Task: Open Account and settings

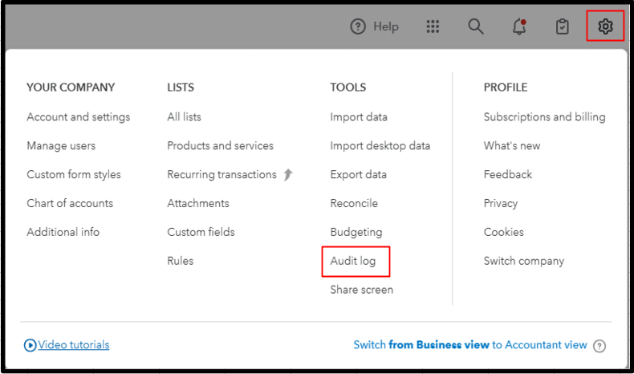Action: click(x=79, y=117)
